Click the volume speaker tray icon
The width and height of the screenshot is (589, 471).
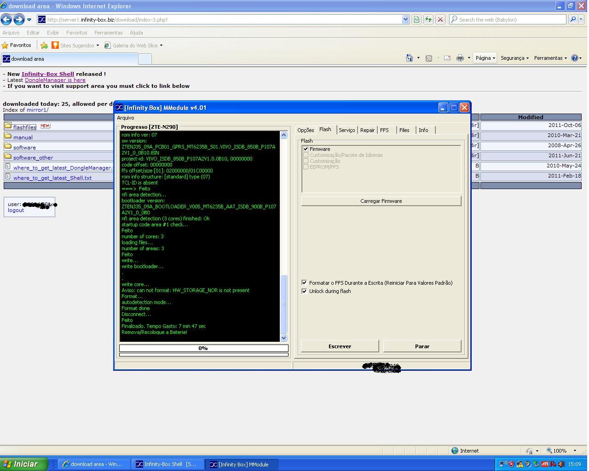(x=561, y=464)
